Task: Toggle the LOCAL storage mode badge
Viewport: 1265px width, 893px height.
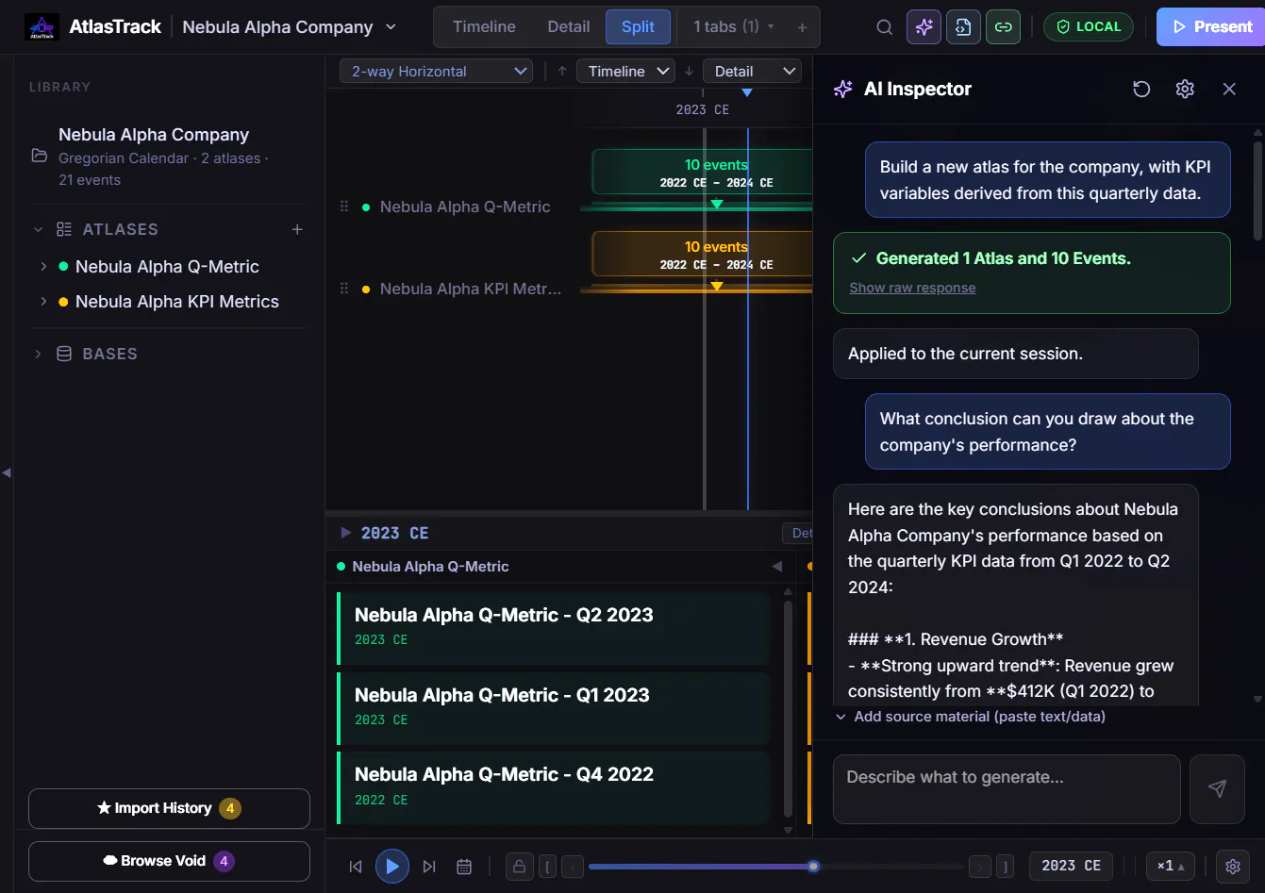Action: 1088,27
